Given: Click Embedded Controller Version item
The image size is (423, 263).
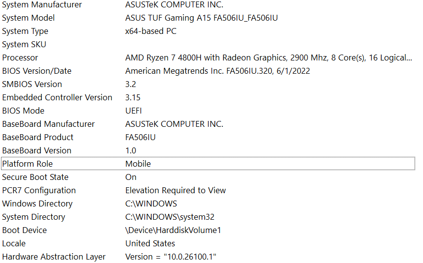Looking at the screenshot, I should pyautogui.click(x=57, y=98).
